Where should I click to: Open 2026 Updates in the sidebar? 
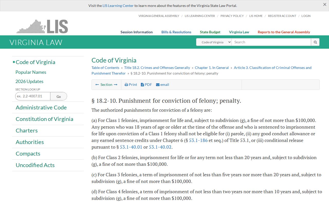[29, 81]
